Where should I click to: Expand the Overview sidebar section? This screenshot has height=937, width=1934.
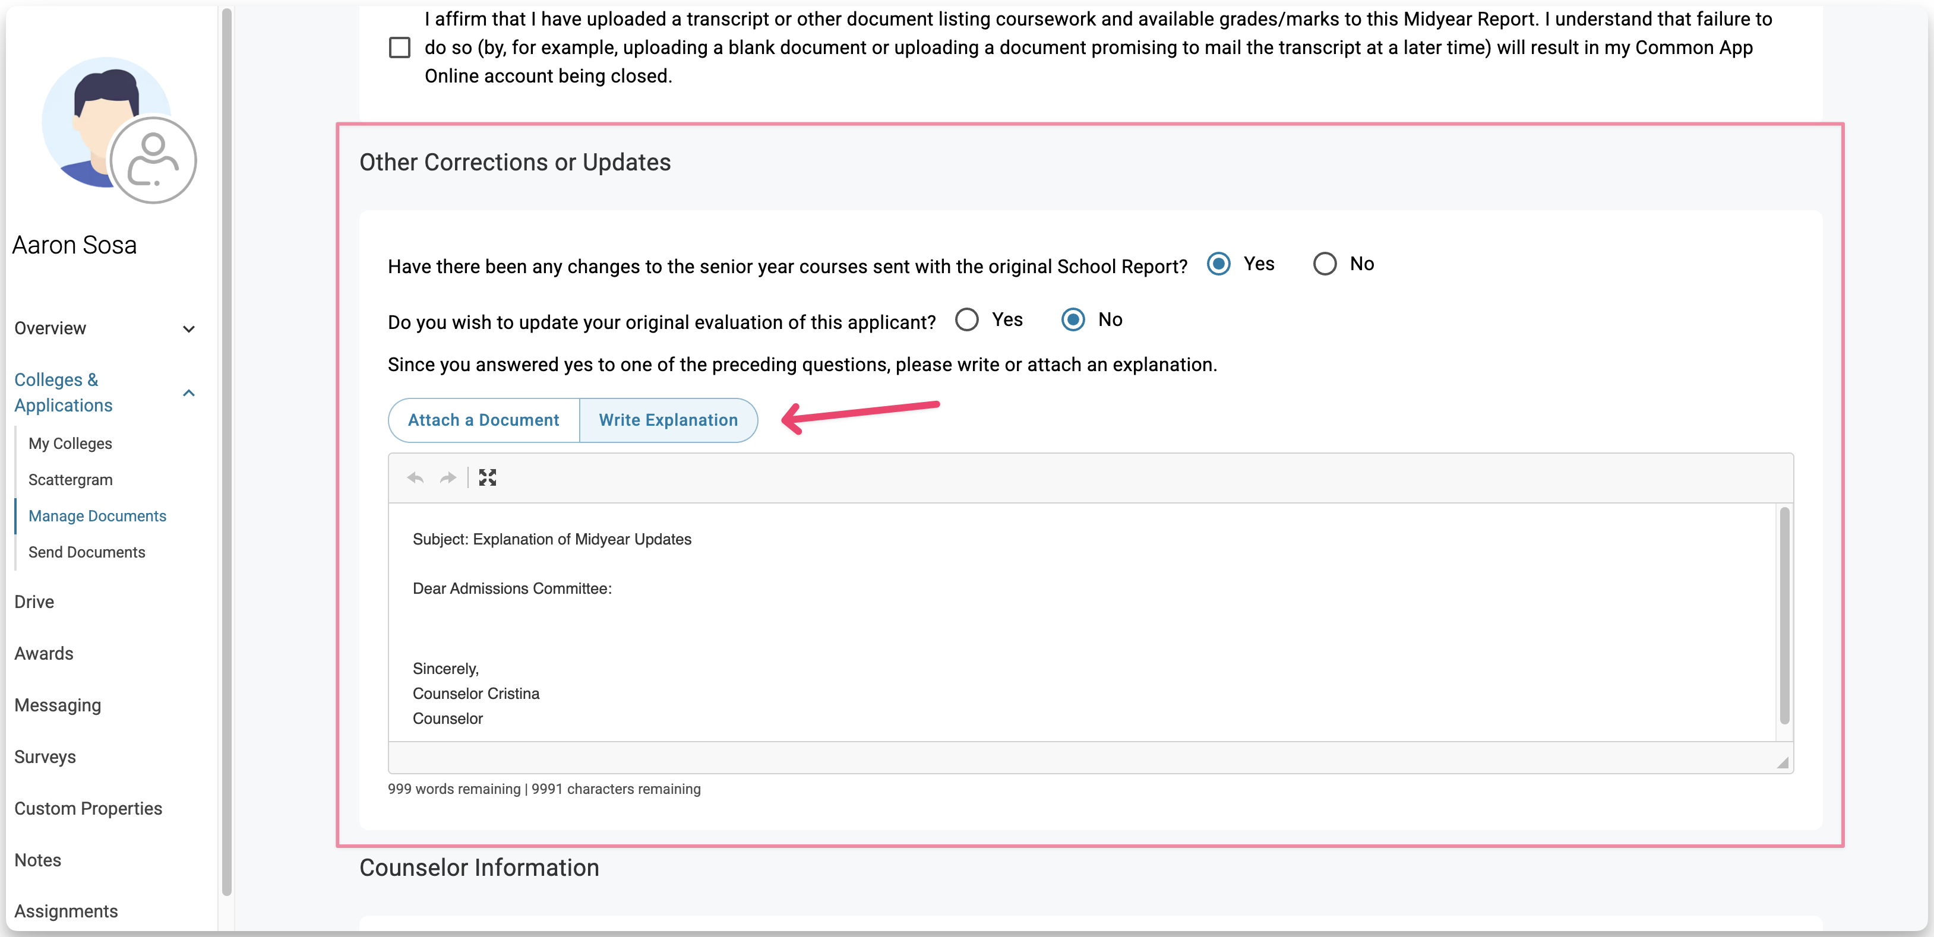189,329
